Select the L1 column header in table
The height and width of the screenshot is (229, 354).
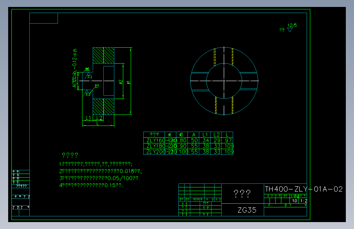click(205, 135)
